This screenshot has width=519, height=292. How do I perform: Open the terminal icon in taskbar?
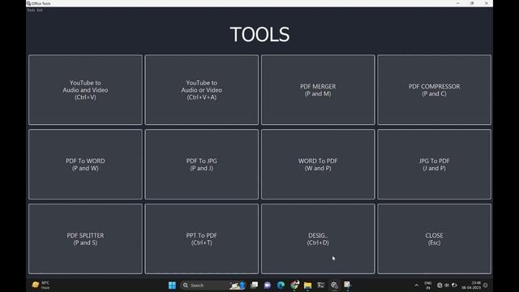click(x=321, y=285)
